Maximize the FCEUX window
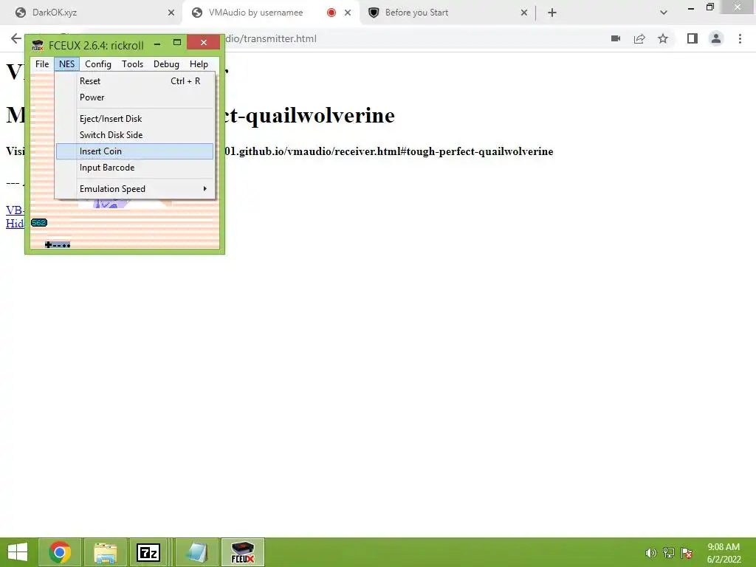 pos(177,43)
